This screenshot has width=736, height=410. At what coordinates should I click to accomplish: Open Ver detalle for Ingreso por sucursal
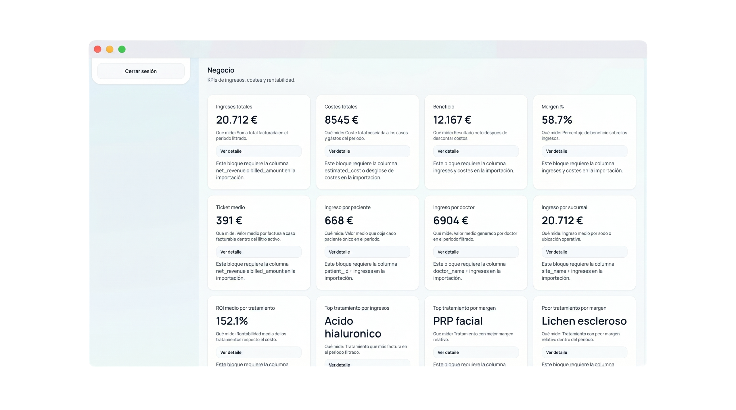584,252
